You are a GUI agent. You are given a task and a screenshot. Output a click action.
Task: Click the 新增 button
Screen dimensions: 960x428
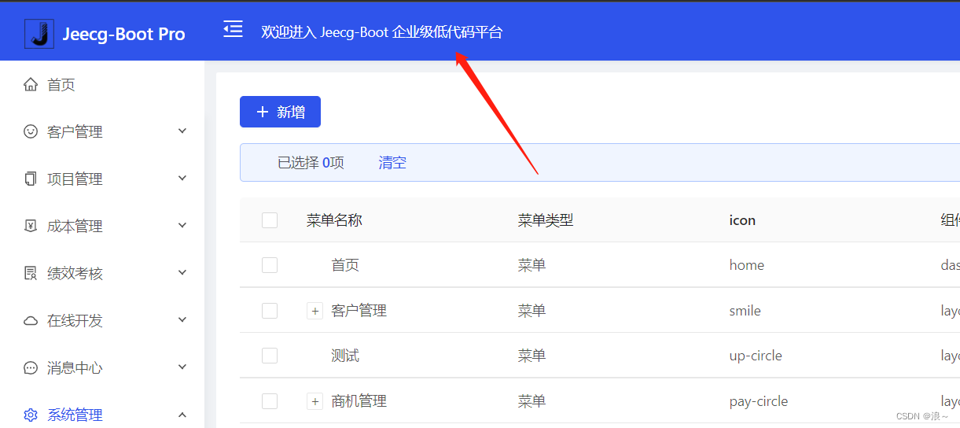[280, 112]
